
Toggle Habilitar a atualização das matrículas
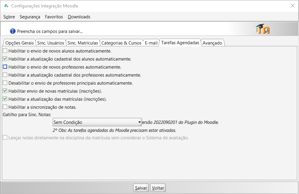pos(5,99)
